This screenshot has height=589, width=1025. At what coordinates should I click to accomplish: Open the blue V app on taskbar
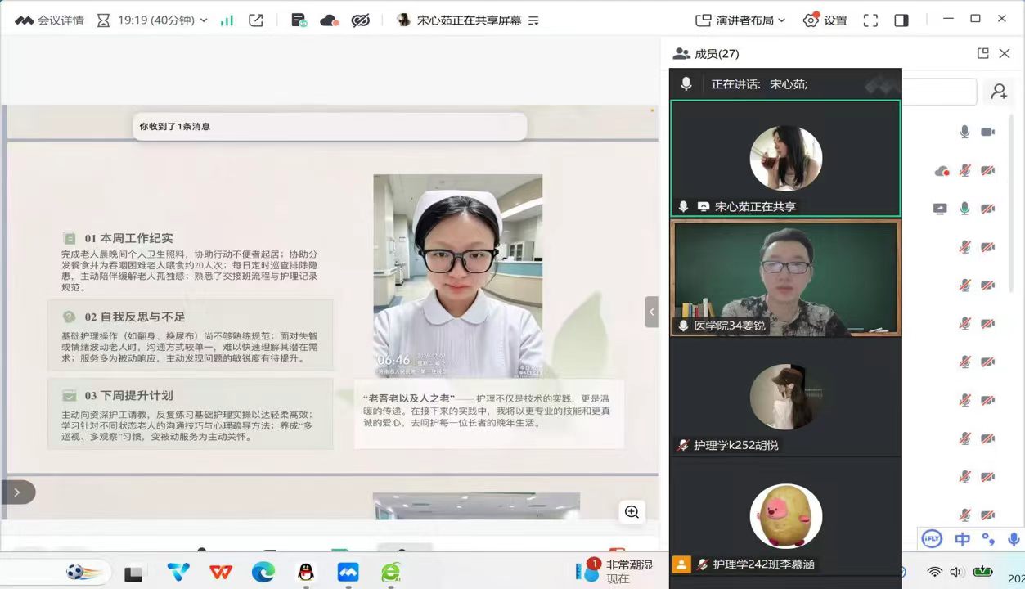[178, 573]
